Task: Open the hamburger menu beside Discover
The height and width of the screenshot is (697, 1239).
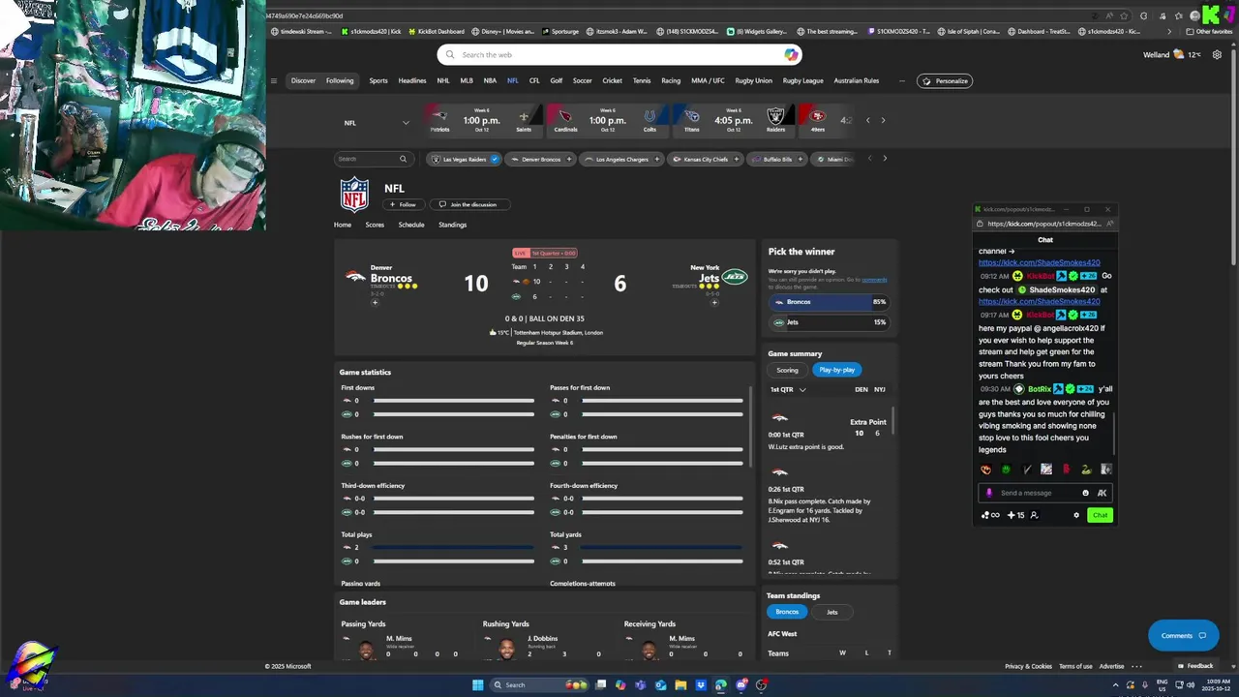Action: 274,81
